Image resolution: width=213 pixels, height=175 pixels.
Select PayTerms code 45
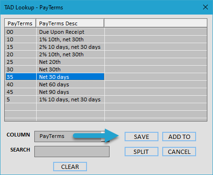pyautogui.click(x=21, y=92)
